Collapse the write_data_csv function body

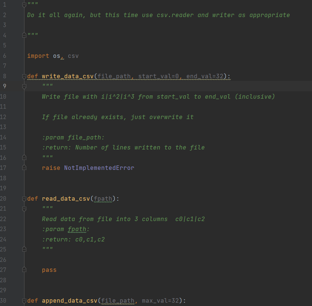click(x=24, y=76)
